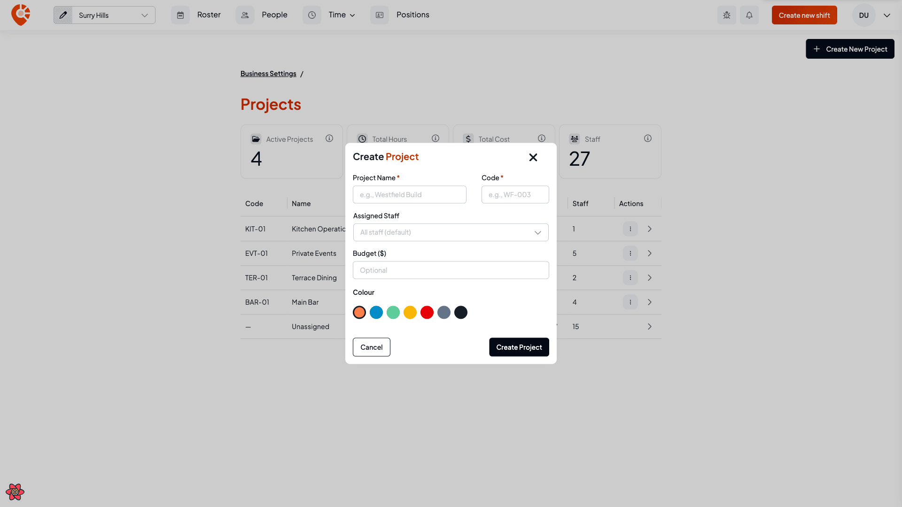The image size is (902, 507).
Task: Select the orange colour swatch
Action: click(x=359, y=312)
